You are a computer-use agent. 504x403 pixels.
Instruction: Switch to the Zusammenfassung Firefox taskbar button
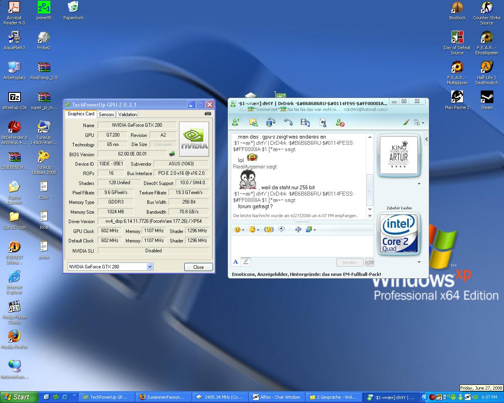click(x=163, y=397)
